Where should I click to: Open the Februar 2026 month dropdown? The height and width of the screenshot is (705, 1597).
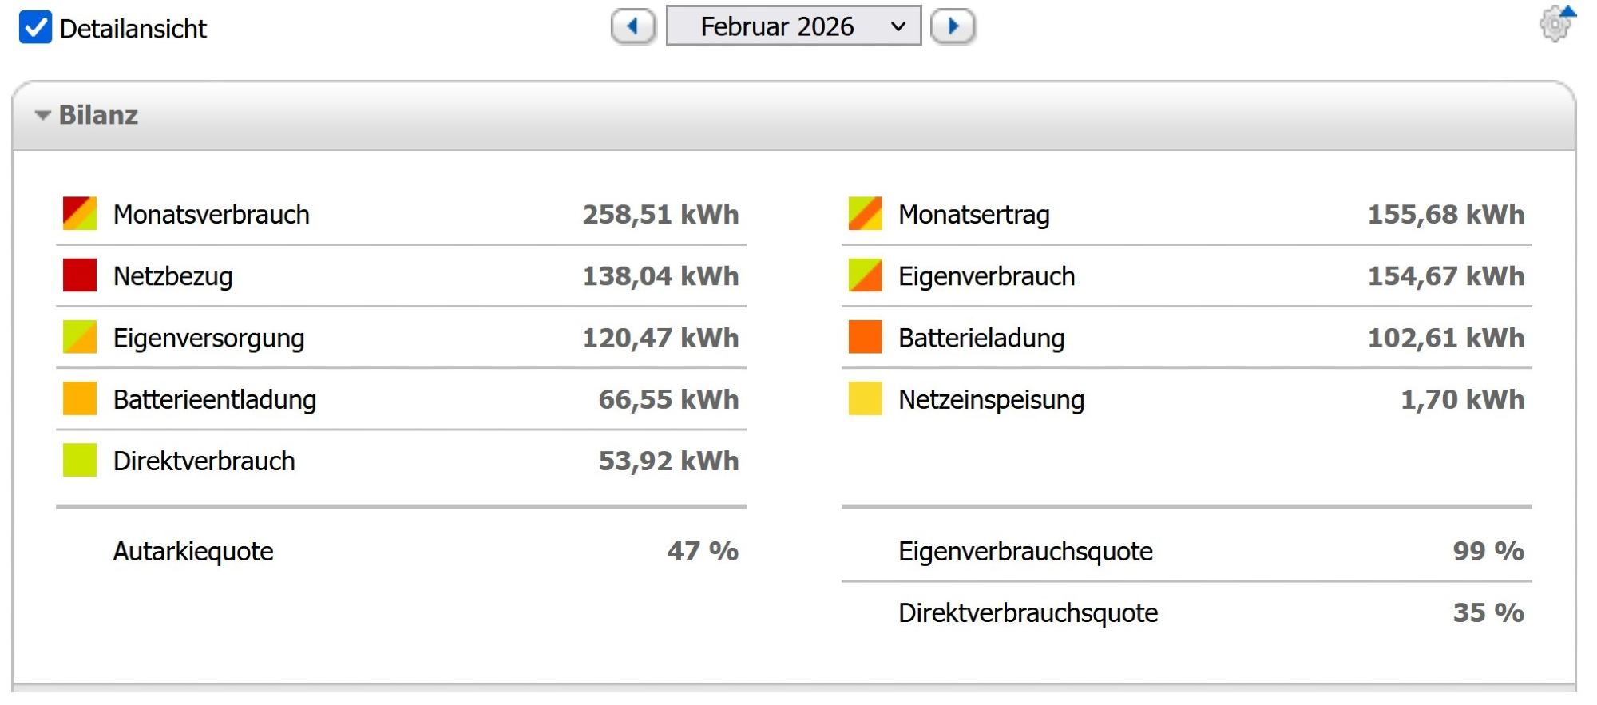pos(793,26)
